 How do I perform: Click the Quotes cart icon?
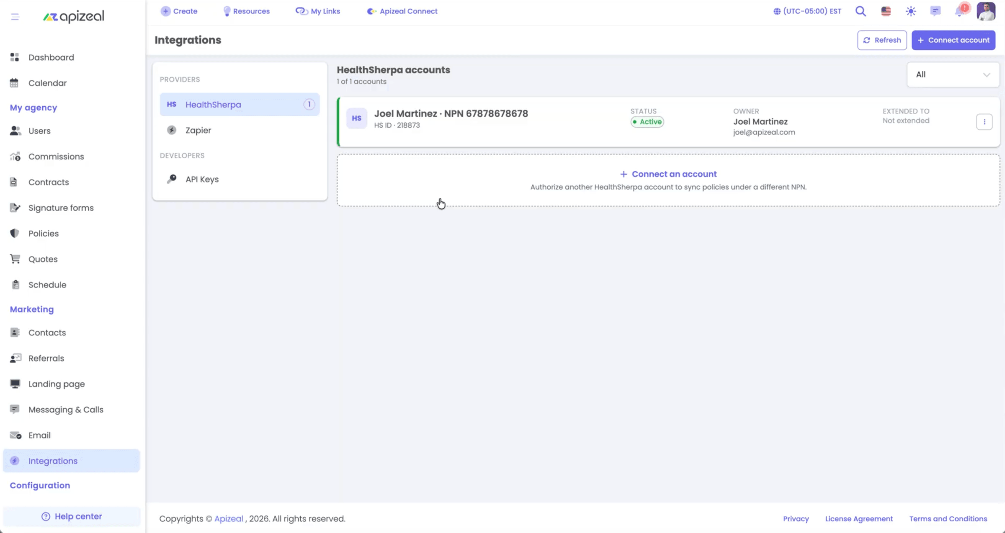15,259
